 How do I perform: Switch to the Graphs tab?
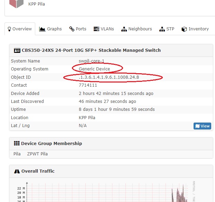pyautogui.click(x=50, y=29)
